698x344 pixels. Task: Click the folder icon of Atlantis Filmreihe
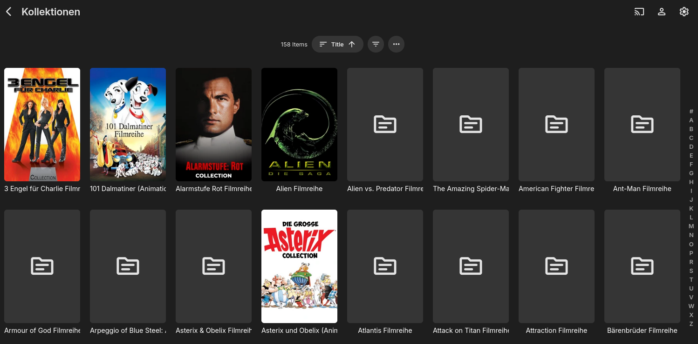click(x=385, y=266)
